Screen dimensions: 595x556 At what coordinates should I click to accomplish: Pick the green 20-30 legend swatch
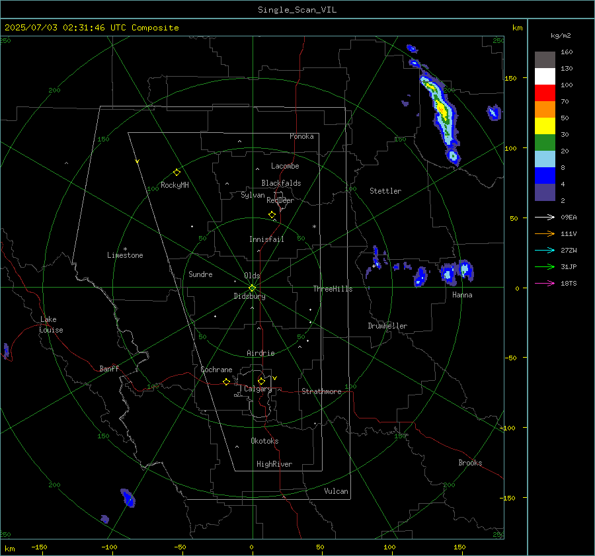(545, 143)
